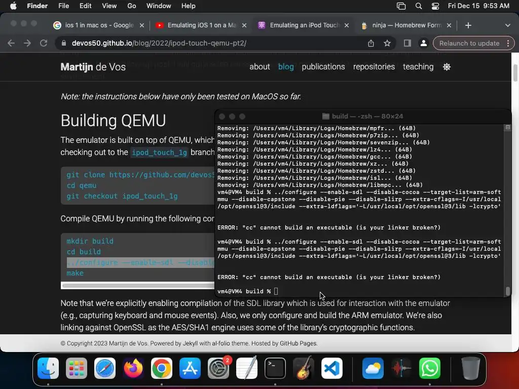Open the Chrome three-dot menu

(x=508, y=44)
